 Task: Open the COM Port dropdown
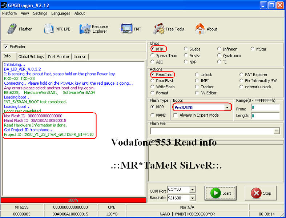193,190
